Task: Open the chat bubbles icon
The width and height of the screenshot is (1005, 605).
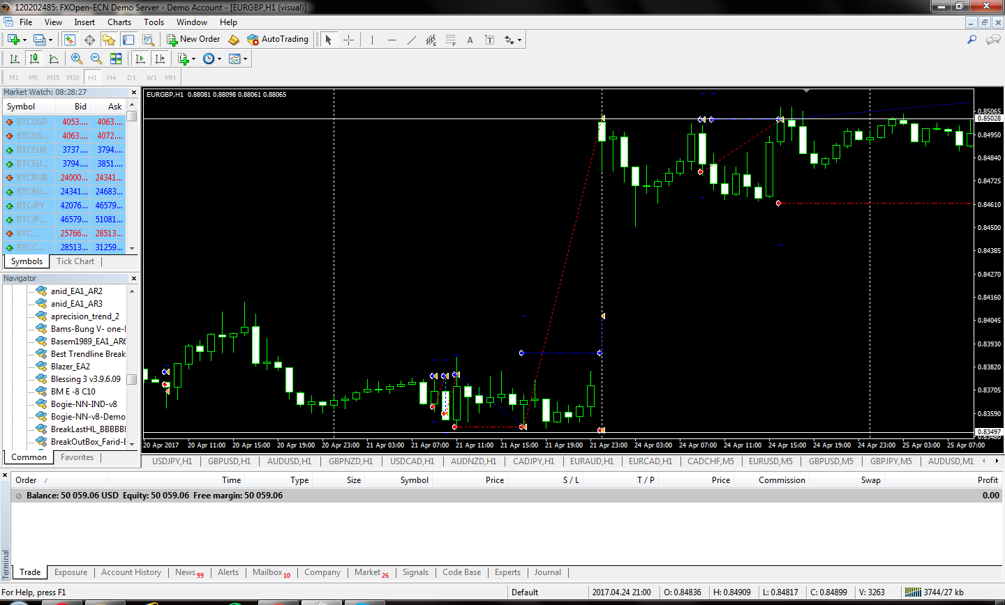Action: point(992,40)
